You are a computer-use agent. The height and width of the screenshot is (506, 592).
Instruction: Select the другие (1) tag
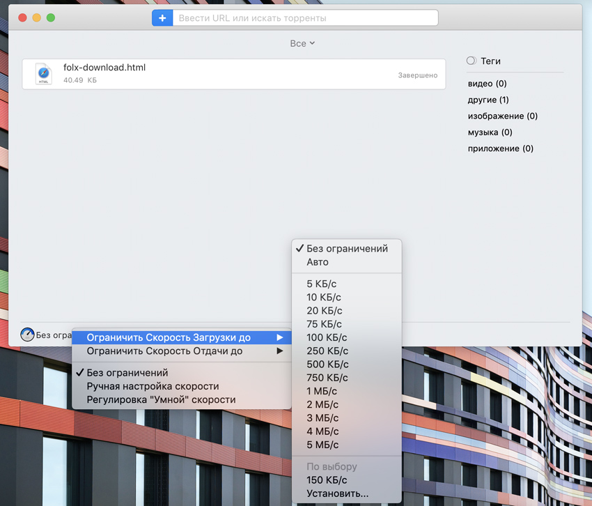pos(488,100)
